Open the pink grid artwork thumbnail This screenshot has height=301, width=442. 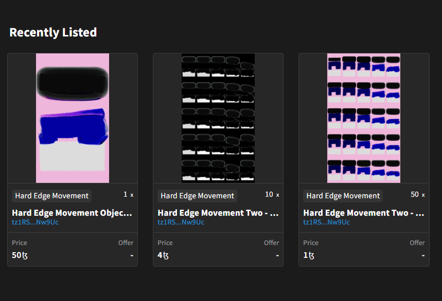point(364,118)
